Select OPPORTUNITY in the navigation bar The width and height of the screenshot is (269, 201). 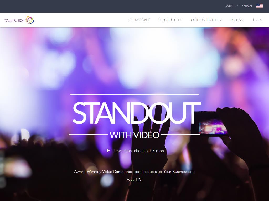tap(206, 20)
